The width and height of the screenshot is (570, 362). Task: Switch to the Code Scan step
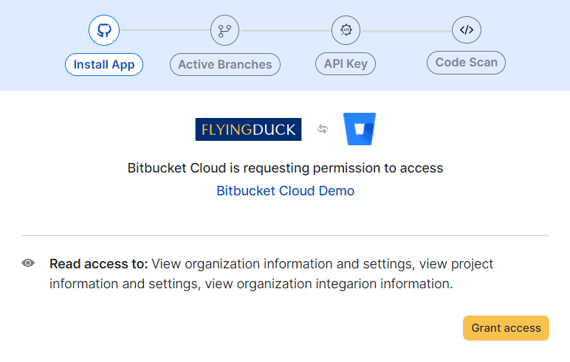coord(466,63)
